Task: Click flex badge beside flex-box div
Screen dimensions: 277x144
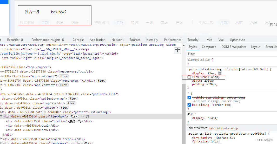Action: click(74, 116)
